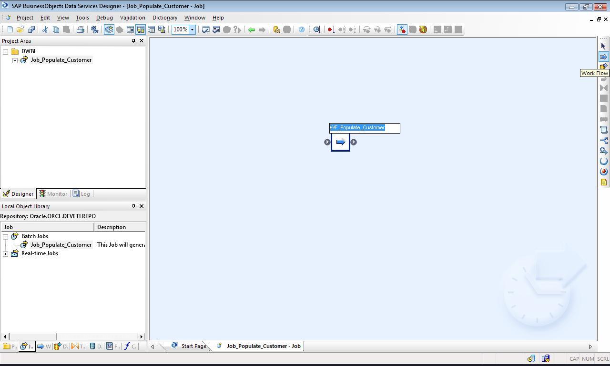This screenshot has width=610, height=366.
Task: Click the green Back arrow icon
Action: click(x=252, y=29)
